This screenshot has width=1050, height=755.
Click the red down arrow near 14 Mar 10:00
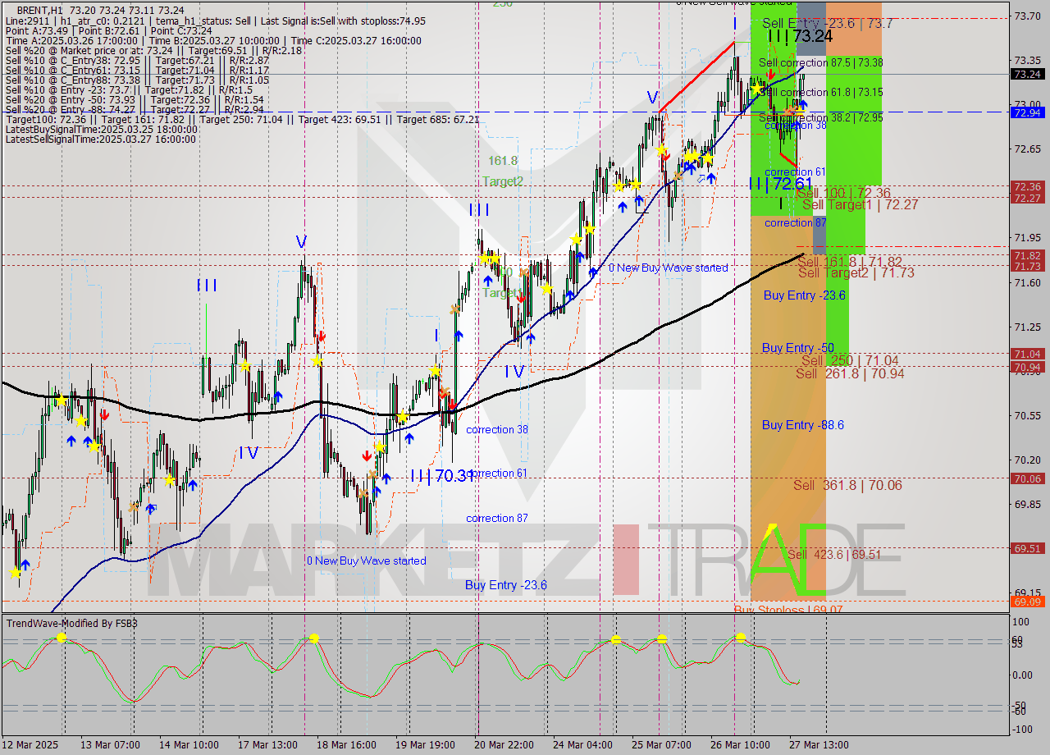tap(105, 414)
